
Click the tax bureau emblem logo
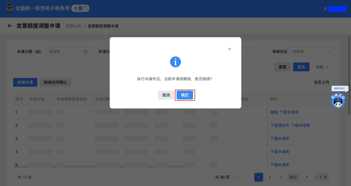pos(9,8)
